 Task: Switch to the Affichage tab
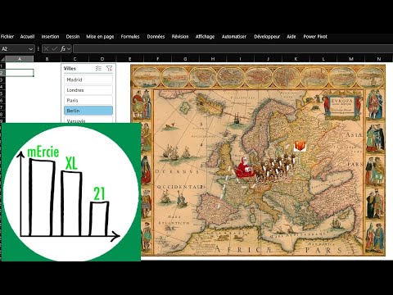tap(205, 37)
